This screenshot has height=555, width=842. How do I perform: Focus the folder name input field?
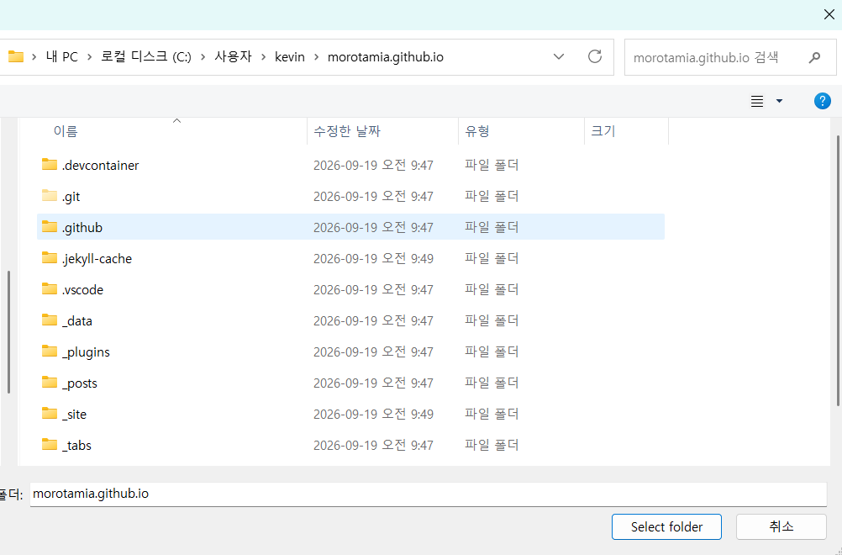tap(428, 494)
